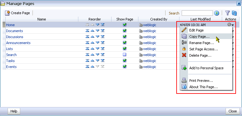Move Discussions page down one
Viewport: 242px width, 119px height.
pyautogui.click(x=98, y=37)
